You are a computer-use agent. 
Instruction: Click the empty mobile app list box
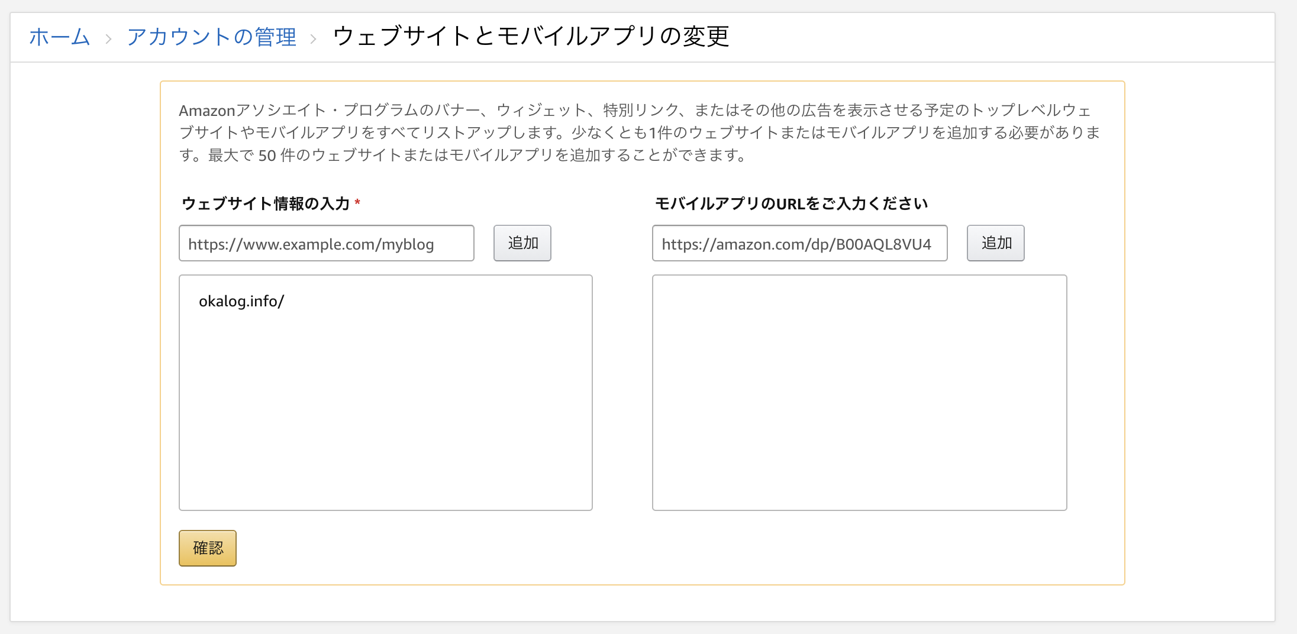860,393
